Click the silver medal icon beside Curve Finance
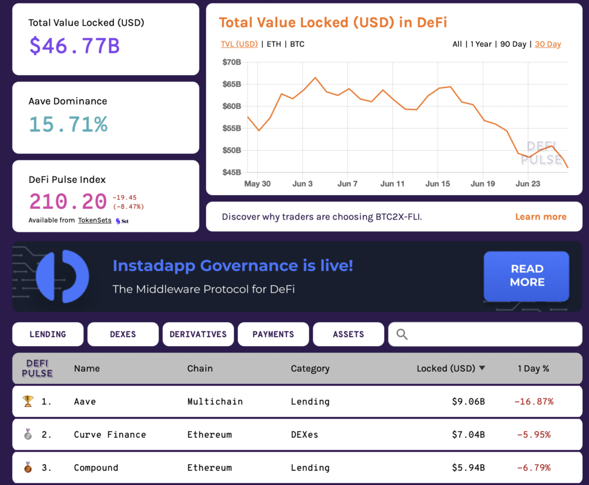This screenshot has width=589, height=485. pos(28,434)
